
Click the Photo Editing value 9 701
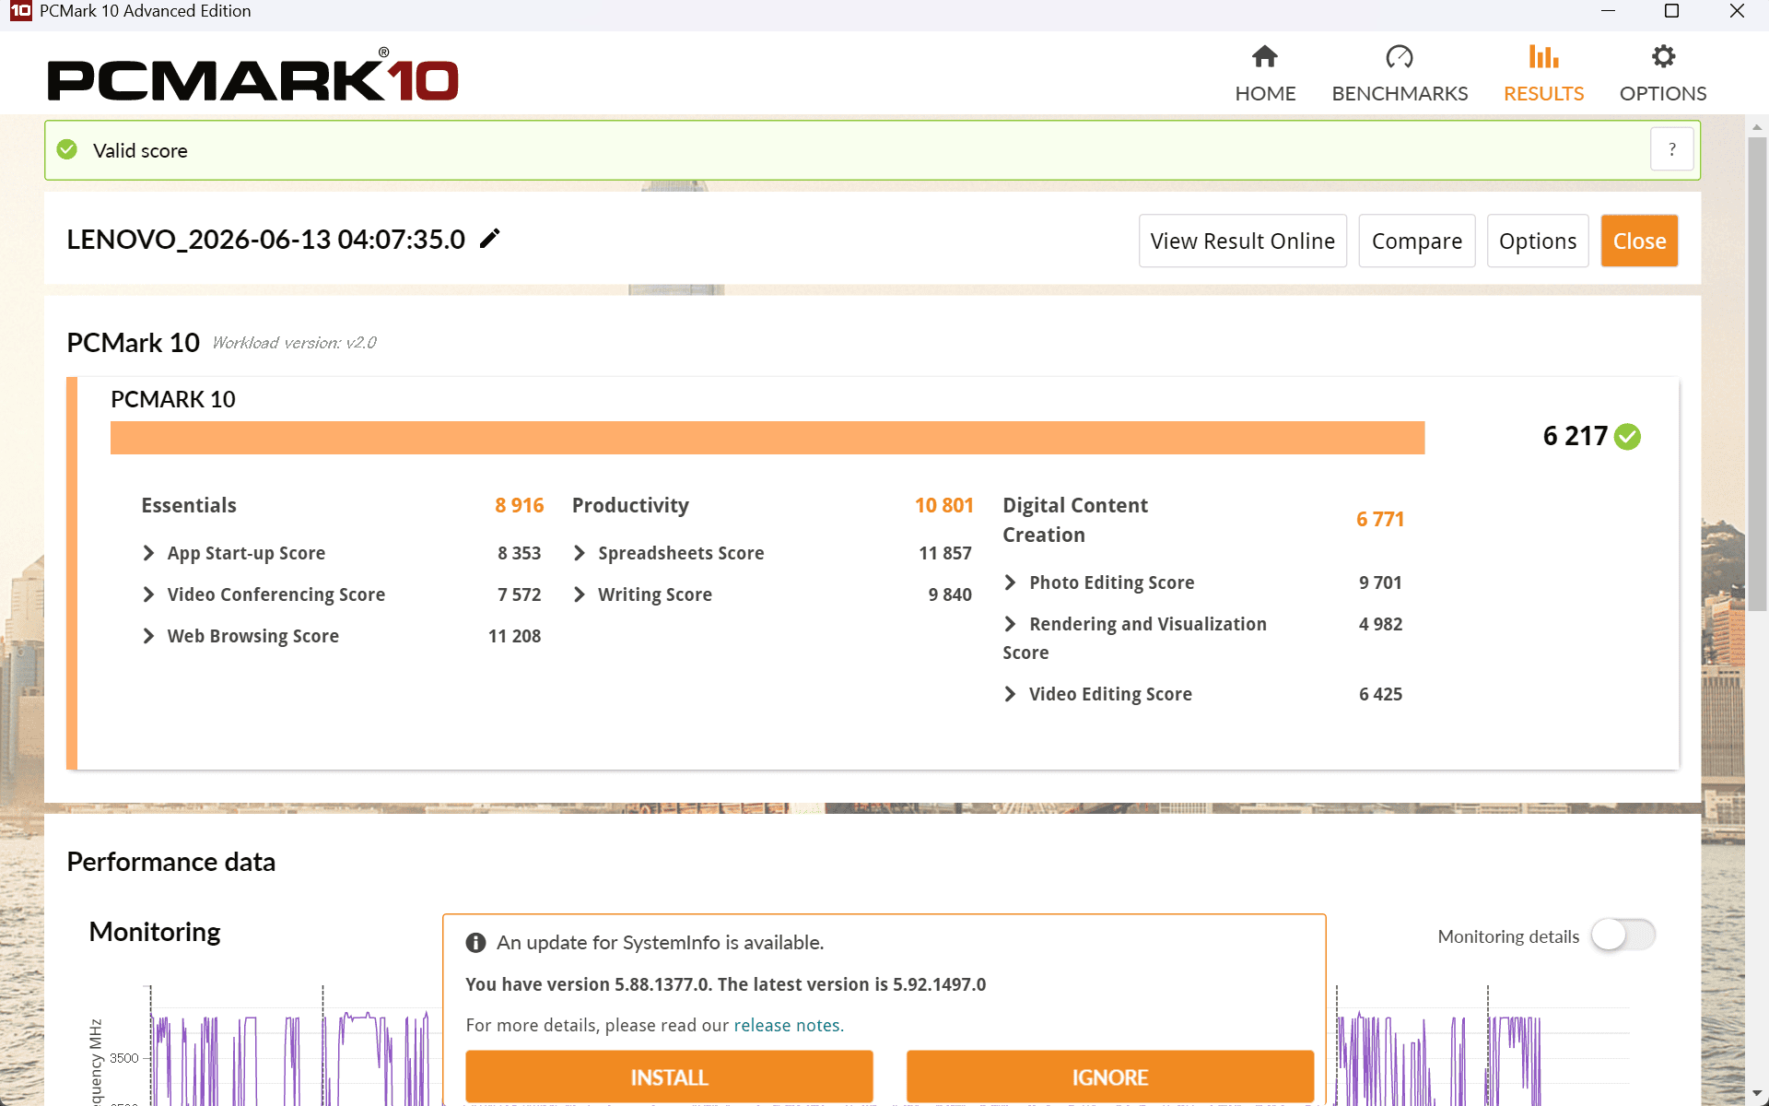(1380, 582)
